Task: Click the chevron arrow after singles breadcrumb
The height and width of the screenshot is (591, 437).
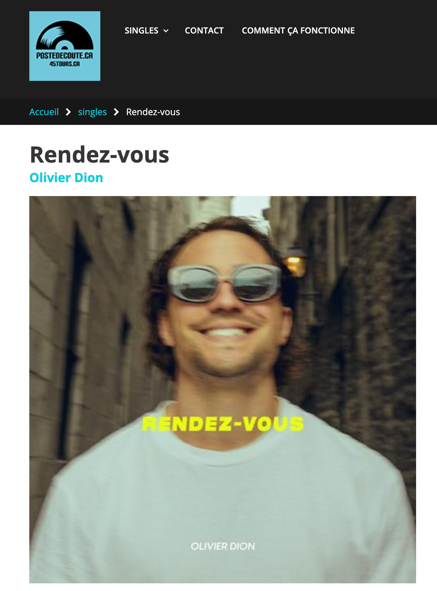Action: 116,112
